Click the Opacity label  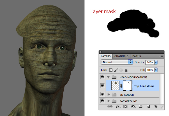coord(140,62)
